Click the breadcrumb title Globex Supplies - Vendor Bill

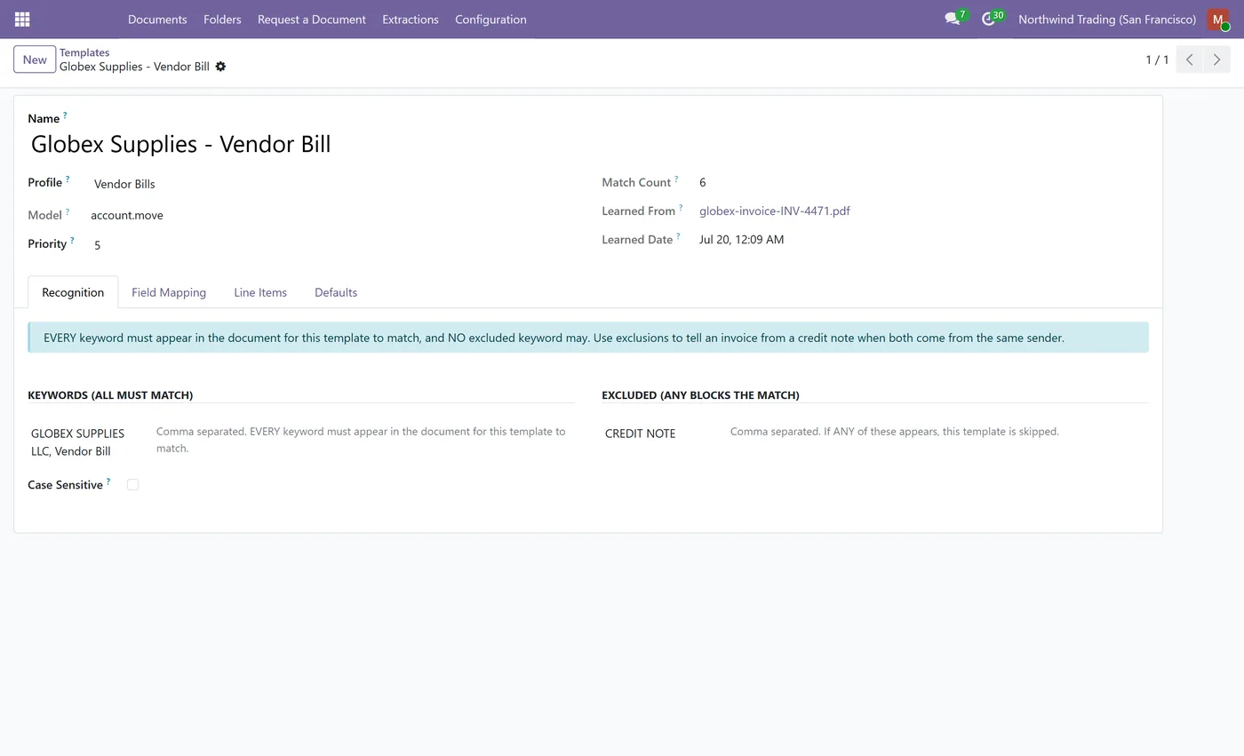tap(134, 67)
